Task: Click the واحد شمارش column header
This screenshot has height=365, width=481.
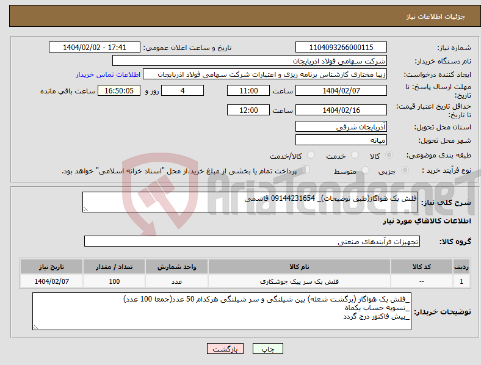Action: (x=176, y=267)
